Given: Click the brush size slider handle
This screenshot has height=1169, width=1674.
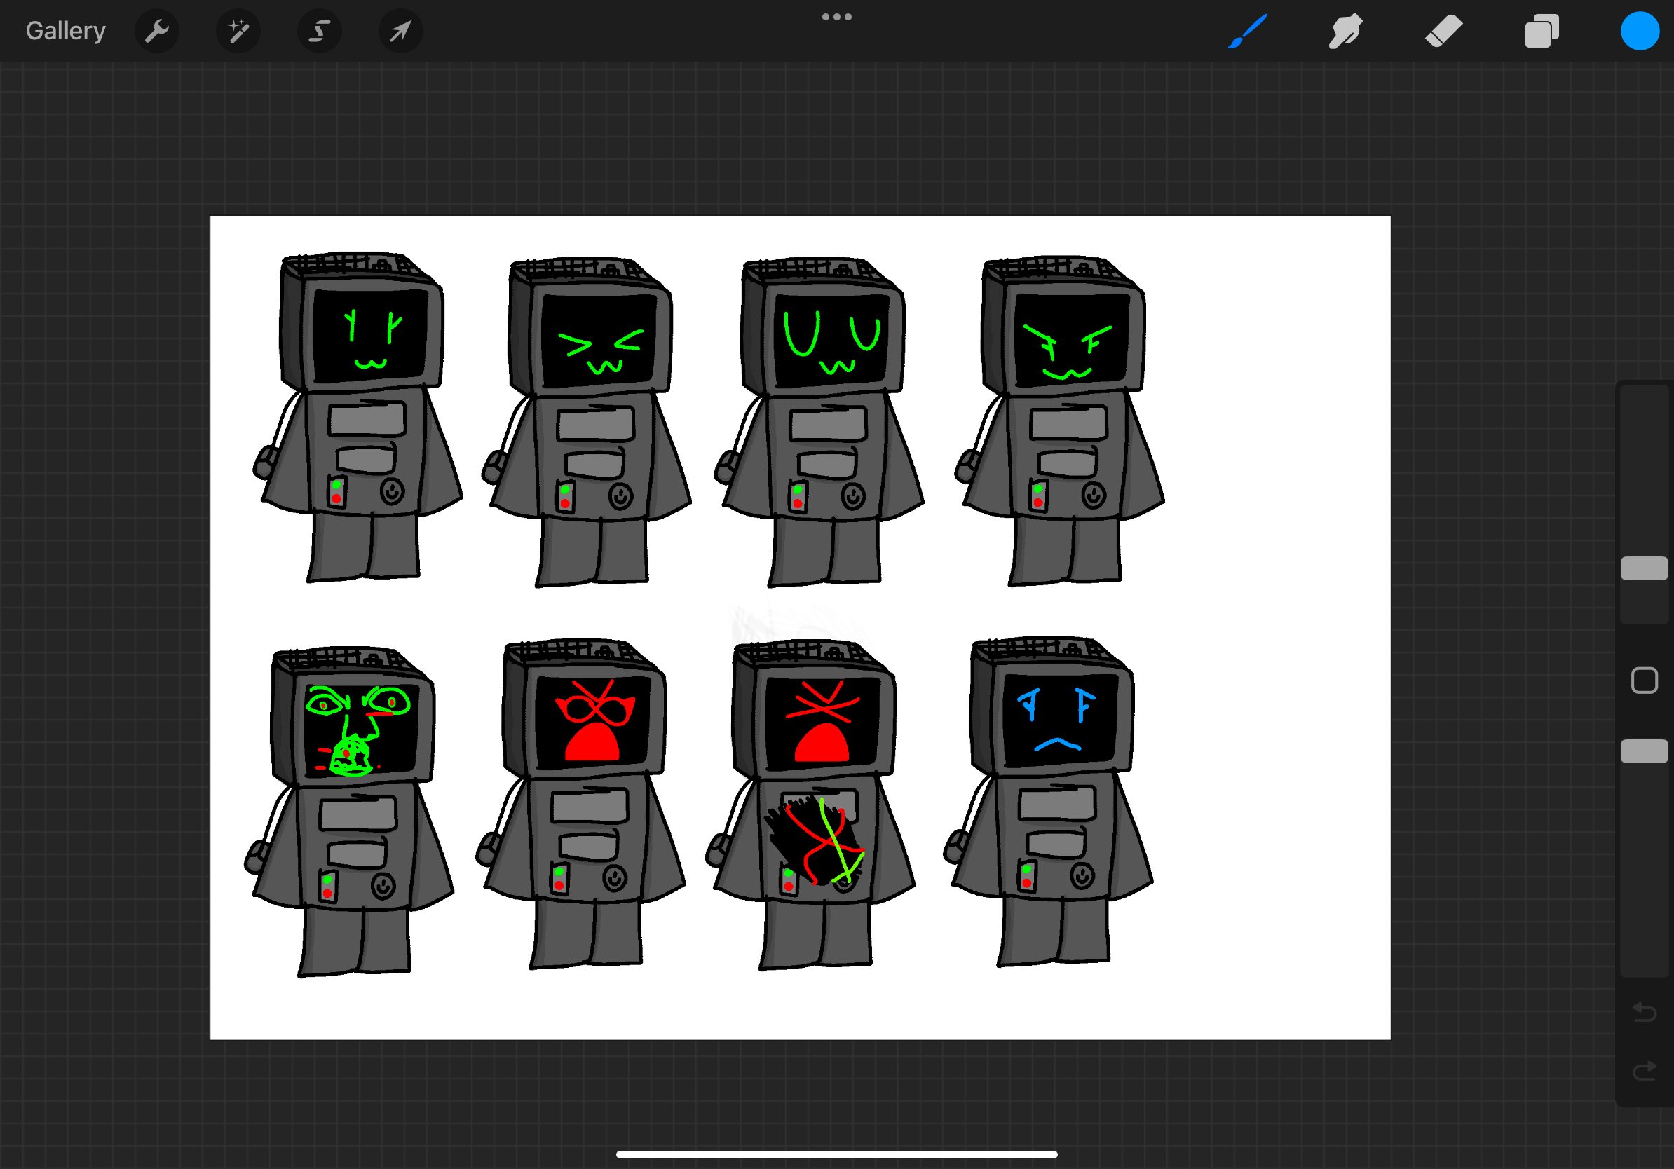Looking at the screenshot, I should coord(1644,568).
